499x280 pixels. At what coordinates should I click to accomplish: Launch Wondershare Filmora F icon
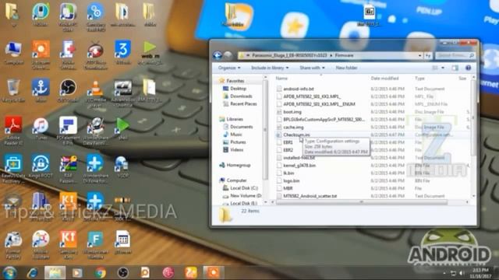95,244
